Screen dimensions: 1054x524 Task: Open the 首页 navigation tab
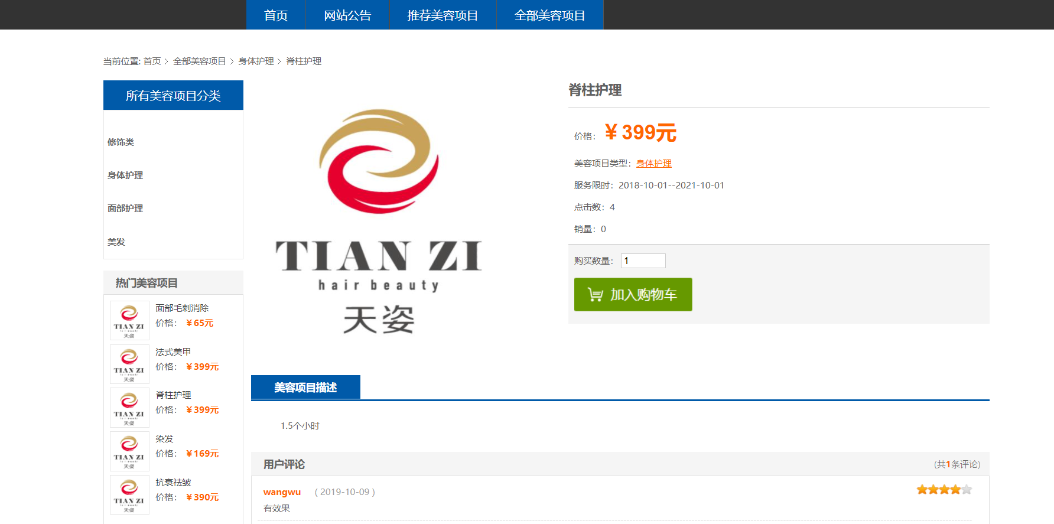[276, 15]
